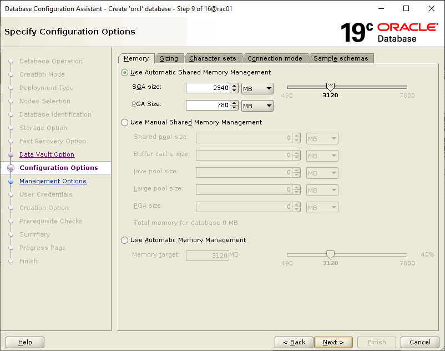This screenshot has height=351, width=445.
Task: Open the PGA size unit dropdown
Action: click(257, 106)
